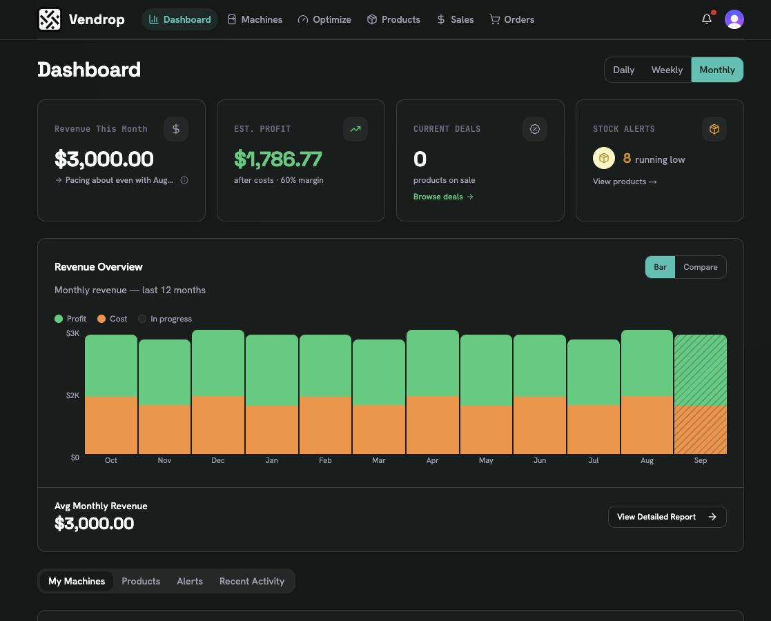Click the discount icon on Current Deals card
This screenshot has height=621, width=771.
click(535, 129)
